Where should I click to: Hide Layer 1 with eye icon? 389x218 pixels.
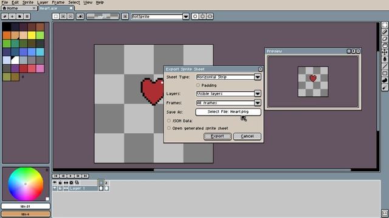coord(55,188)
